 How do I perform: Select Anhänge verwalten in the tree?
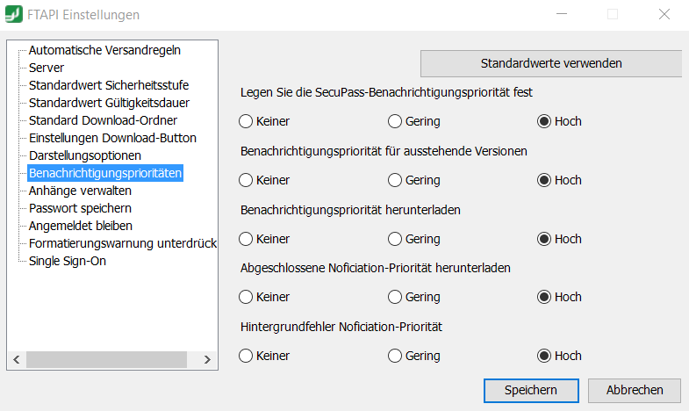tap(80, 191)
